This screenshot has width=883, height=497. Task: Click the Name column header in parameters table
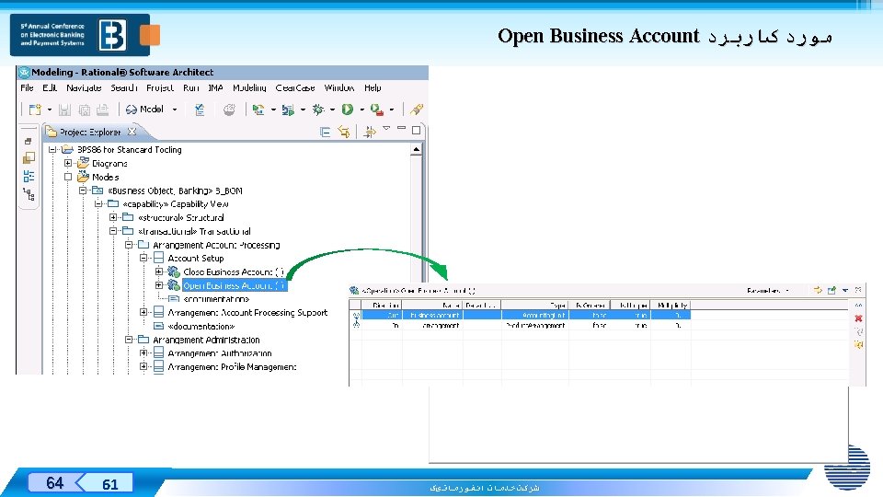[x=432, y=306]
